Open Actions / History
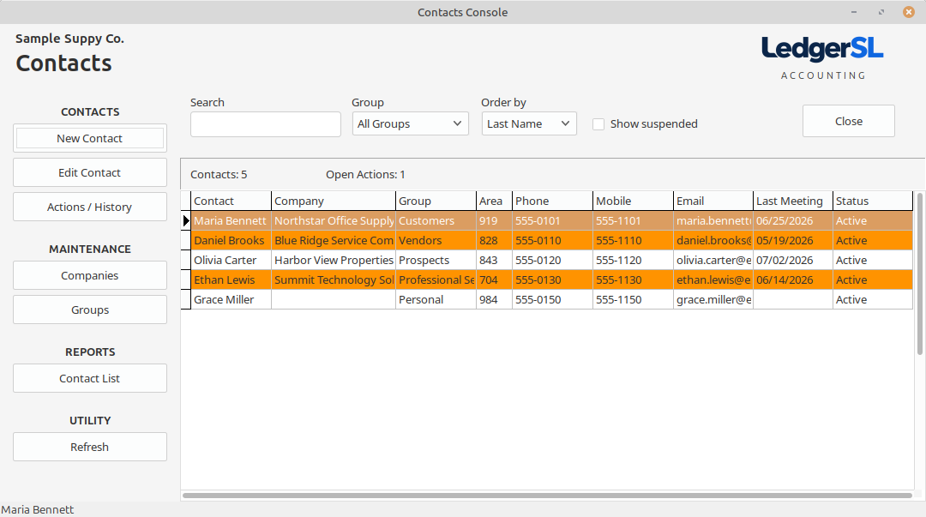The width and height of the screenshot is (926, 517). point(90,207)
